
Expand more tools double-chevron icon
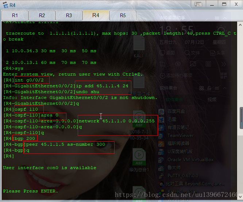click(223, 64)
